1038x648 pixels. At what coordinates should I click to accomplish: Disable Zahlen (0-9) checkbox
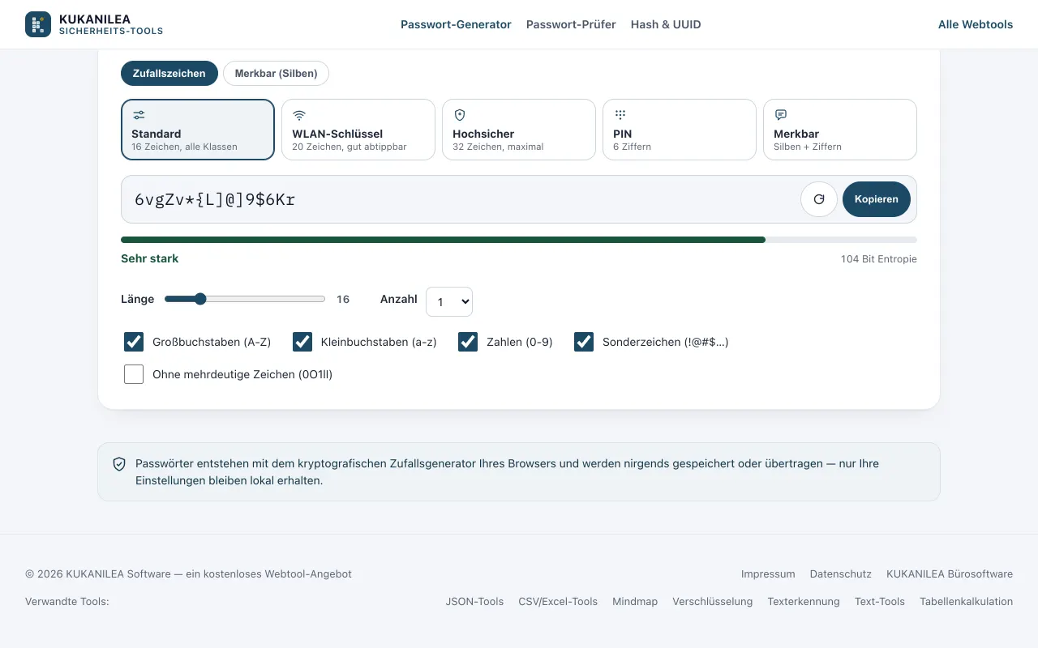click(x=468, y=342)
